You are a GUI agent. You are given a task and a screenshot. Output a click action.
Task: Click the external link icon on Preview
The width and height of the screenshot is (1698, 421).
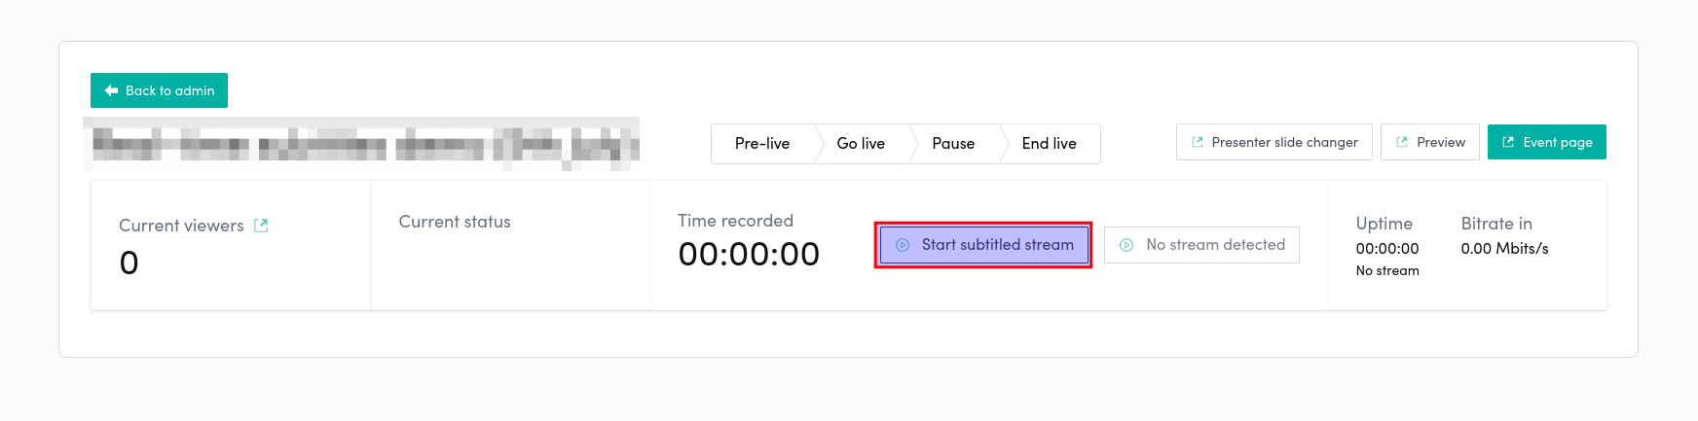(x=1402, y=142)
